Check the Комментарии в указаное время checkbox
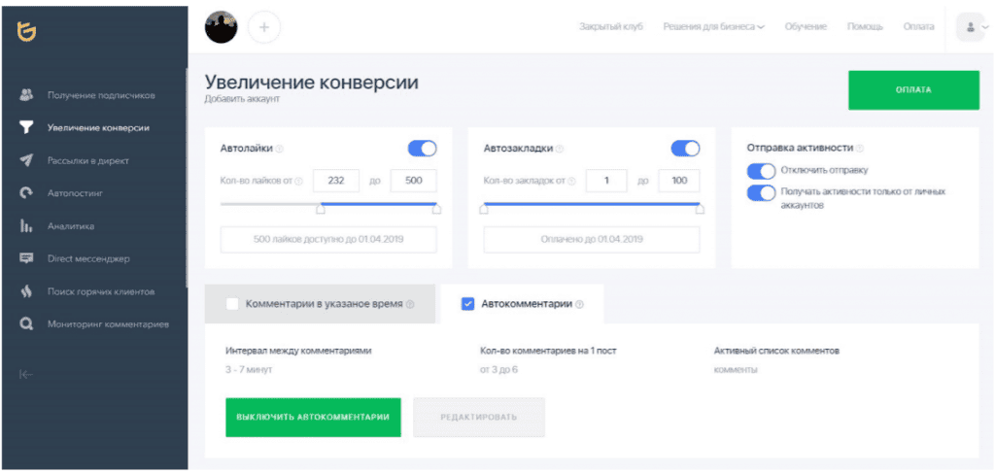Viewport: 995px width, 474px height. [232, 304]
